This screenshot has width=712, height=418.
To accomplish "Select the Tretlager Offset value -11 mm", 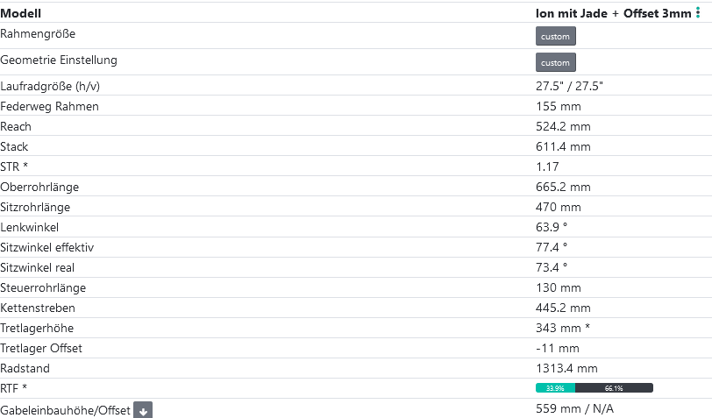I will (x=558, y=348).
